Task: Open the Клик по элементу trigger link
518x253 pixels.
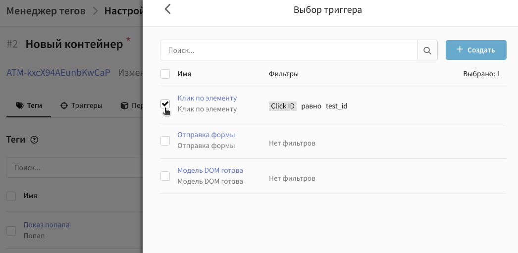Action: (x=207, y=98)
